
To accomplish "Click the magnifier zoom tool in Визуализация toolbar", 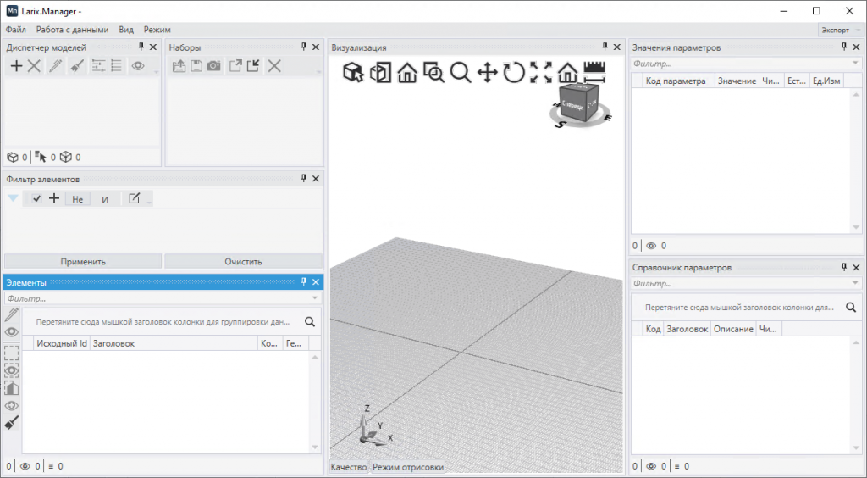I will (461, 73).
